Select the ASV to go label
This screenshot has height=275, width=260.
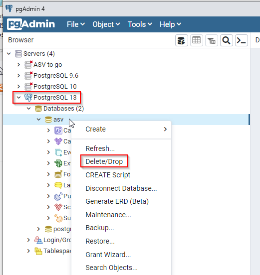(48, 65)
